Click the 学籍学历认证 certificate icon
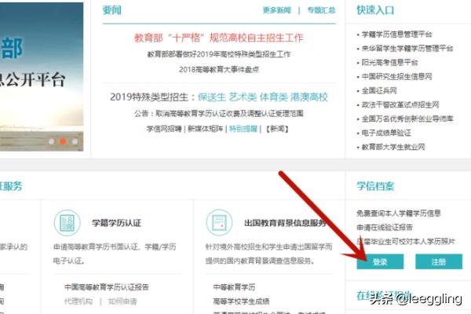The image size is (471, 314). point(67,223)
